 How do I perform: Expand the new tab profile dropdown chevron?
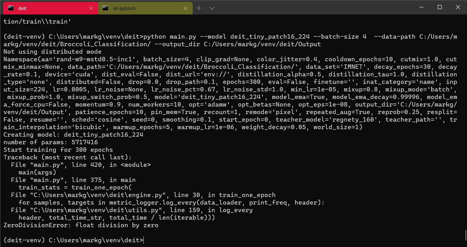coord(212,8)
